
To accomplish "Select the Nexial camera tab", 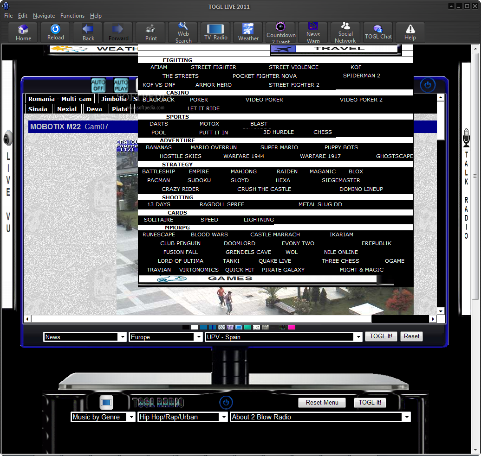I will (x=67, y=109).
